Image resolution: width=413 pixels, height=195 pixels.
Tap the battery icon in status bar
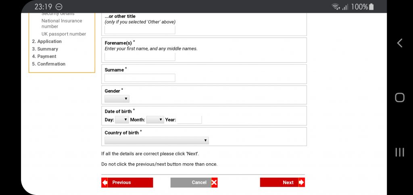pos(371,7)
